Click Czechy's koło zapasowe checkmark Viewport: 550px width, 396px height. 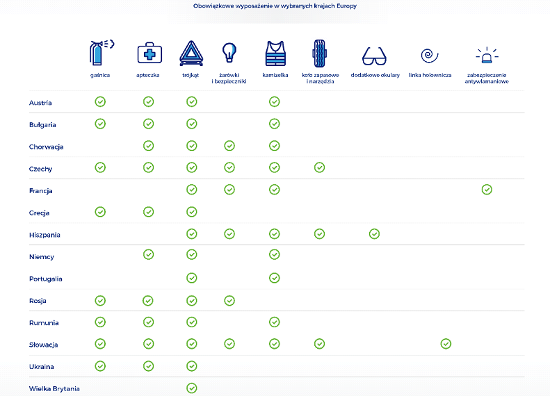click(x=319, y=167)
